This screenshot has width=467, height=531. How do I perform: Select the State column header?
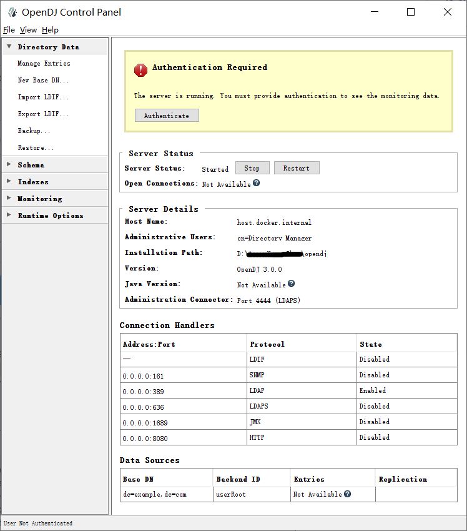click(x=407, y=344)
